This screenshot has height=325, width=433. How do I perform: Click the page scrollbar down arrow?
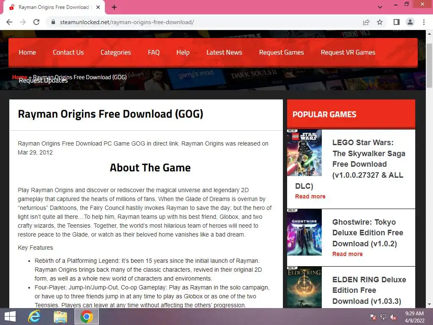pyautogui.click(x=429, y=304)
